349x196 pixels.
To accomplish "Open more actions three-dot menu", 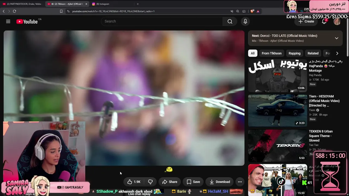I will click(x=240, y=182).
